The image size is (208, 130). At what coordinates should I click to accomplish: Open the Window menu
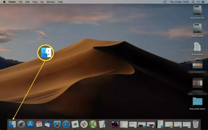coord(51,2)
